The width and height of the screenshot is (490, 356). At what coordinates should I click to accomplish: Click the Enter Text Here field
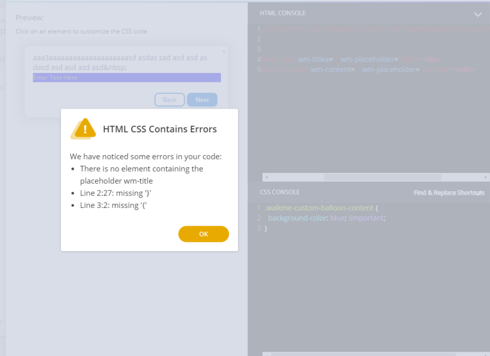coord(126,78)
